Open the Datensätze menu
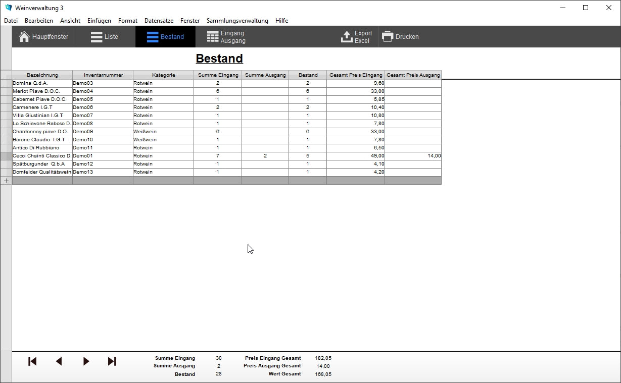Screen dimensions: 621x383 pos(159,21)
